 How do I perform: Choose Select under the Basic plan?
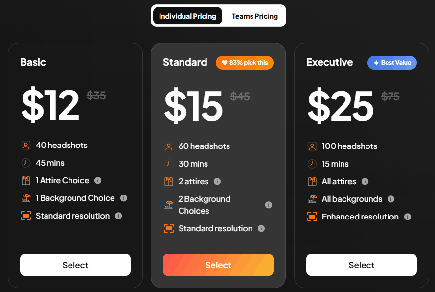point(75,265)
